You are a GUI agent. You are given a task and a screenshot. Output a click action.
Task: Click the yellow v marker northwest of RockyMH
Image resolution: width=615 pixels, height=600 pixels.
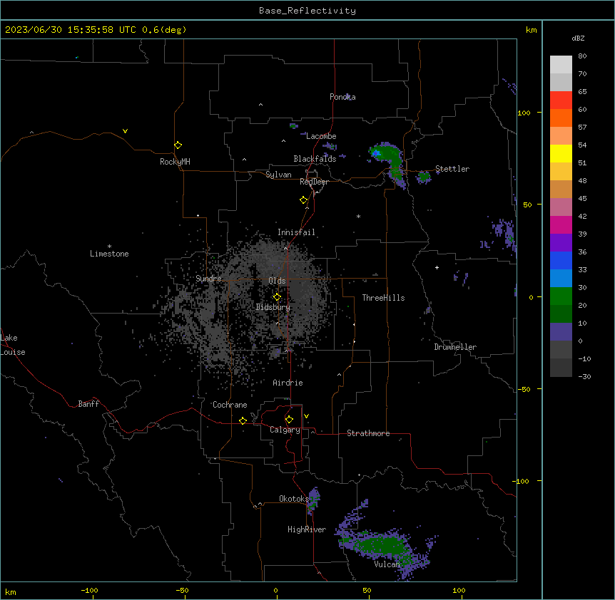pos(125,131)
